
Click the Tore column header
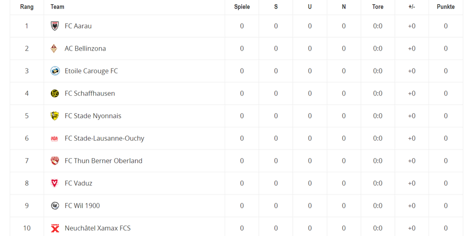(377, 7)
